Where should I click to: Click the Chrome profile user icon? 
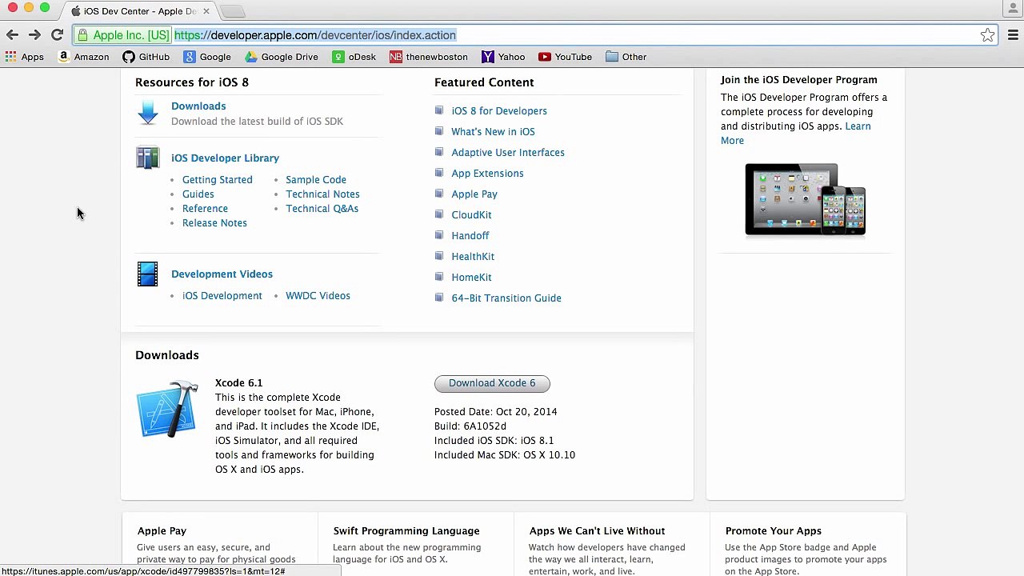(x=1013, y=9)
